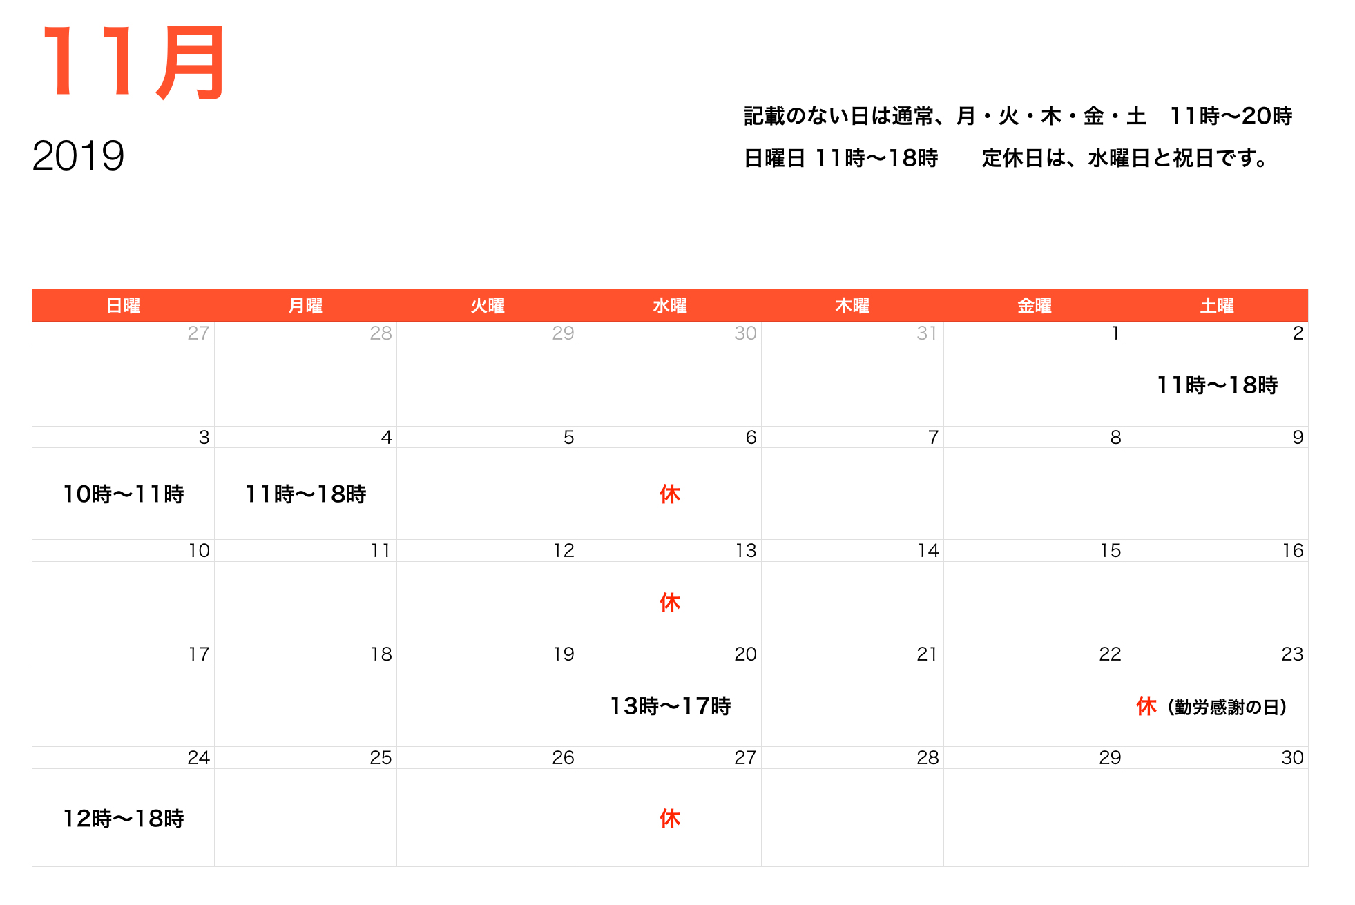1355x905 pixels.
Task: Click date number 9
Action: tap(1298, 438)
